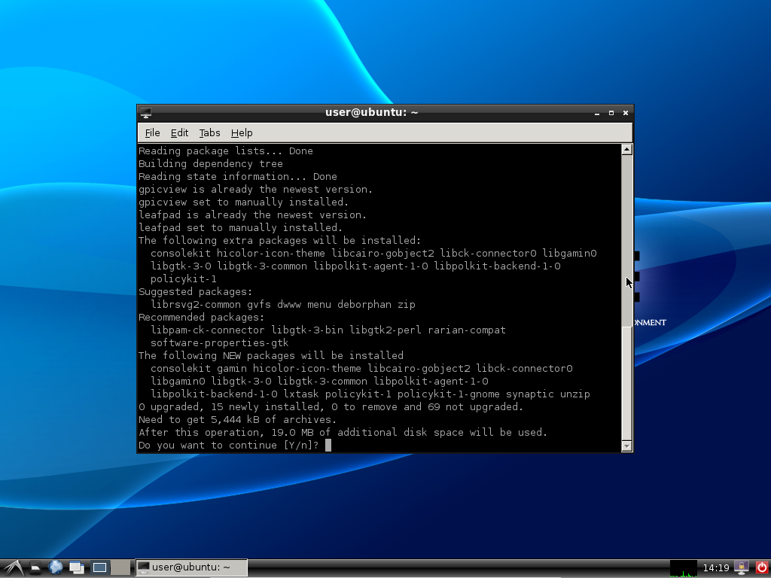Image resolution: width=771 pixels, height=578 pixels.
Task: Click the blank desktop background
Action: [x=376, y=512]
